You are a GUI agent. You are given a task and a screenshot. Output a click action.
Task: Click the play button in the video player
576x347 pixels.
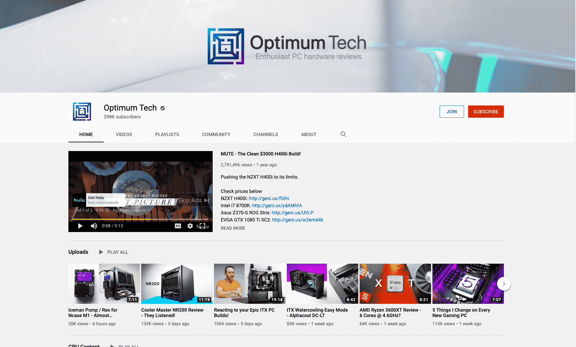[80, 226]
